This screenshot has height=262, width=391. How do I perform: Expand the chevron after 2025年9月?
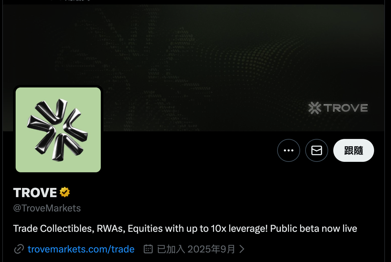(x=242, y=249)
